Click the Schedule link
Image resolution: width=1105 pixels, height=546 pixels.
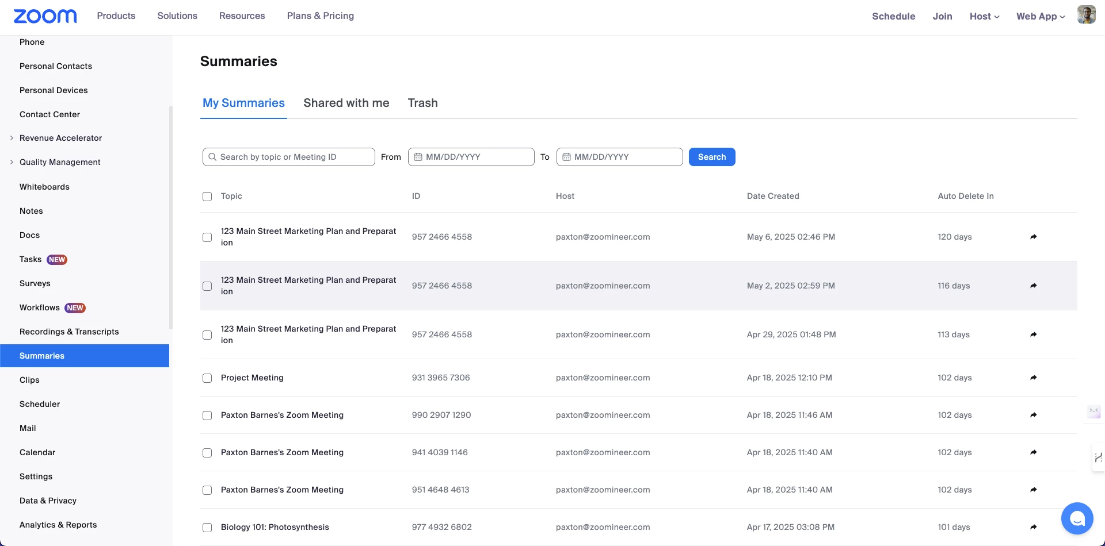pos(894,16)
